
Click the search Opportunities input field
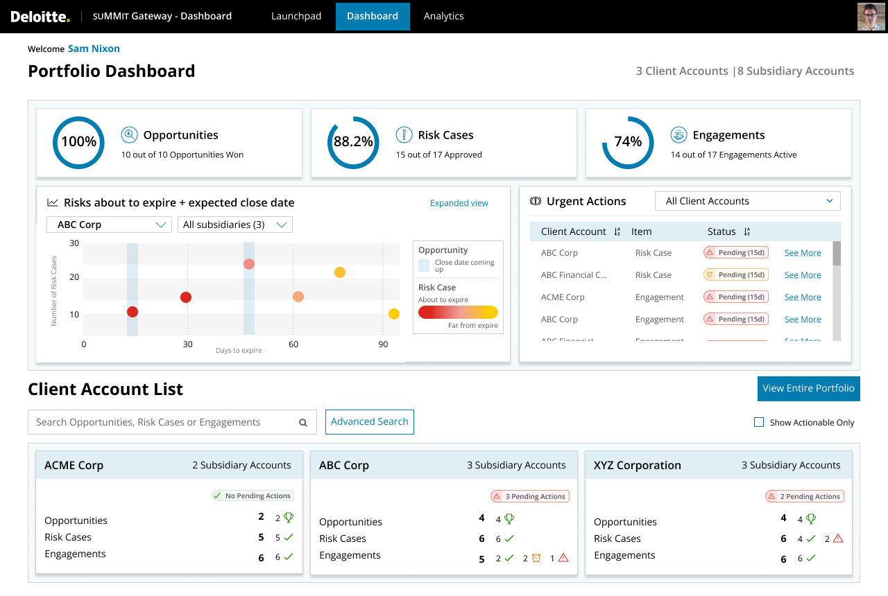pos(172,422)
